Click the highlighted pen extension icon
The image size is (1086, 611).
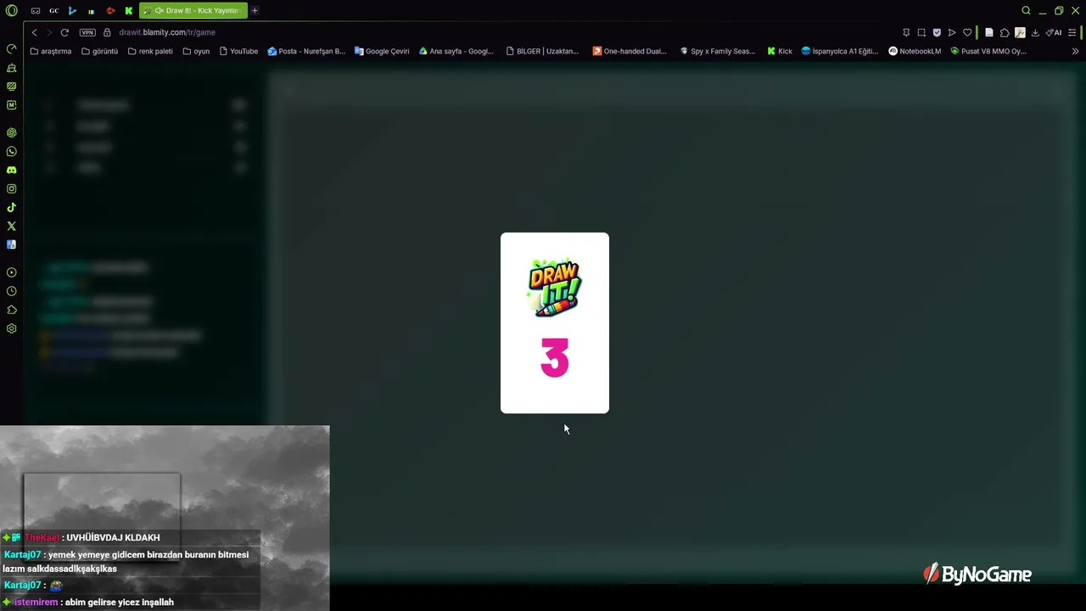click(x=1020, y=32)
